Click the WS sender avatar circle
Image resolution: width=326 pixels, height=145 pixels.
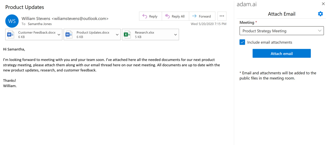12,21
